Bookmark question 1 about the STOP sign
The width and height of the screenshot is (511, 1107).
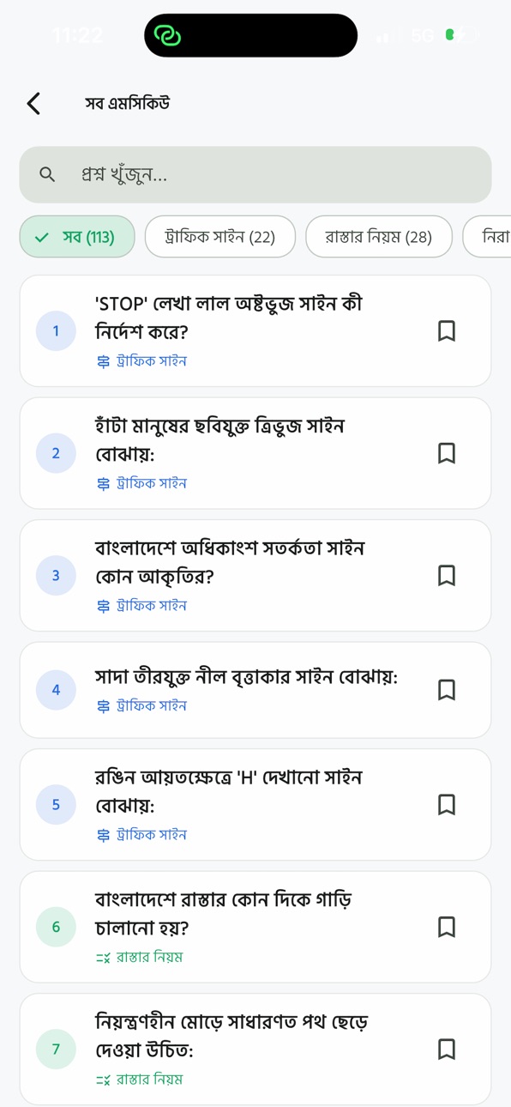(446, 331)
